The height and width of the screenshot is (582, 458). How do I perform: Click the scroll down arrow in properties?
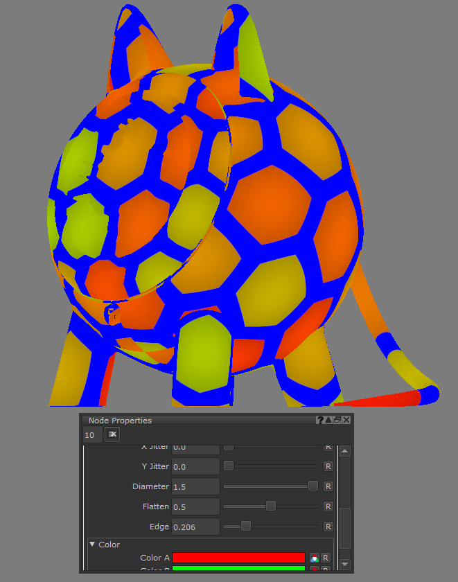[345, 564]
